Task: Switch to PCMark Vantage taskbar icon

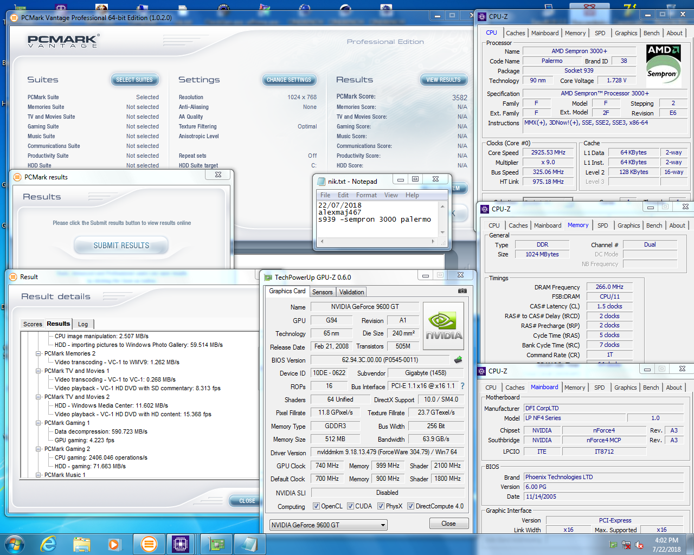Action: 148,544
